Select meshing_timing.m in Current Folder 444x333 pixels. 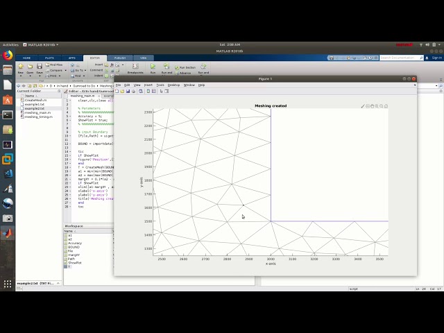[39, 117]
